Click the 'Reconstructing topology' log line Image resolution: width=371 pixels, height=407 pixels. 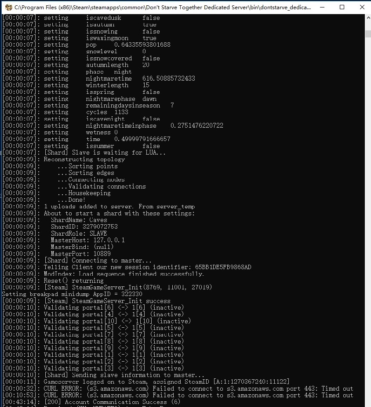click(84, 159)
